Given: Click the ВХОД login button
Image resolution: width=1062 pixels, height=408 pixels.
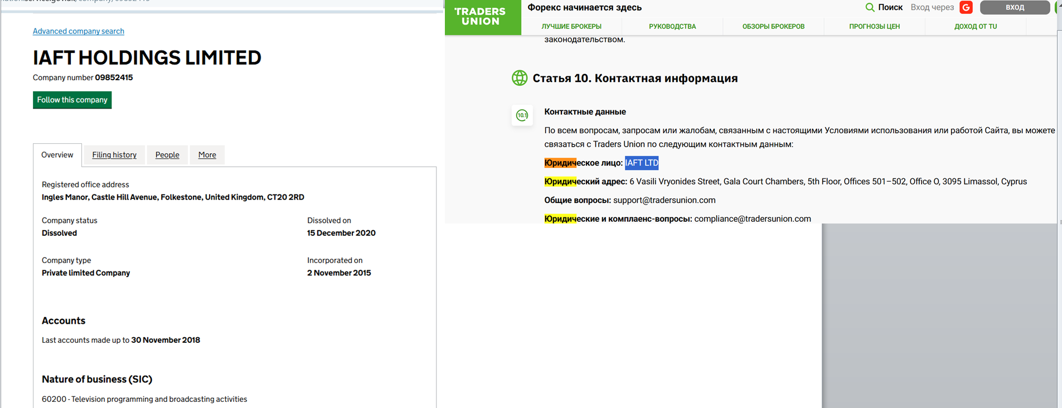Looking at the screenshot, I should coord(1015,7).
